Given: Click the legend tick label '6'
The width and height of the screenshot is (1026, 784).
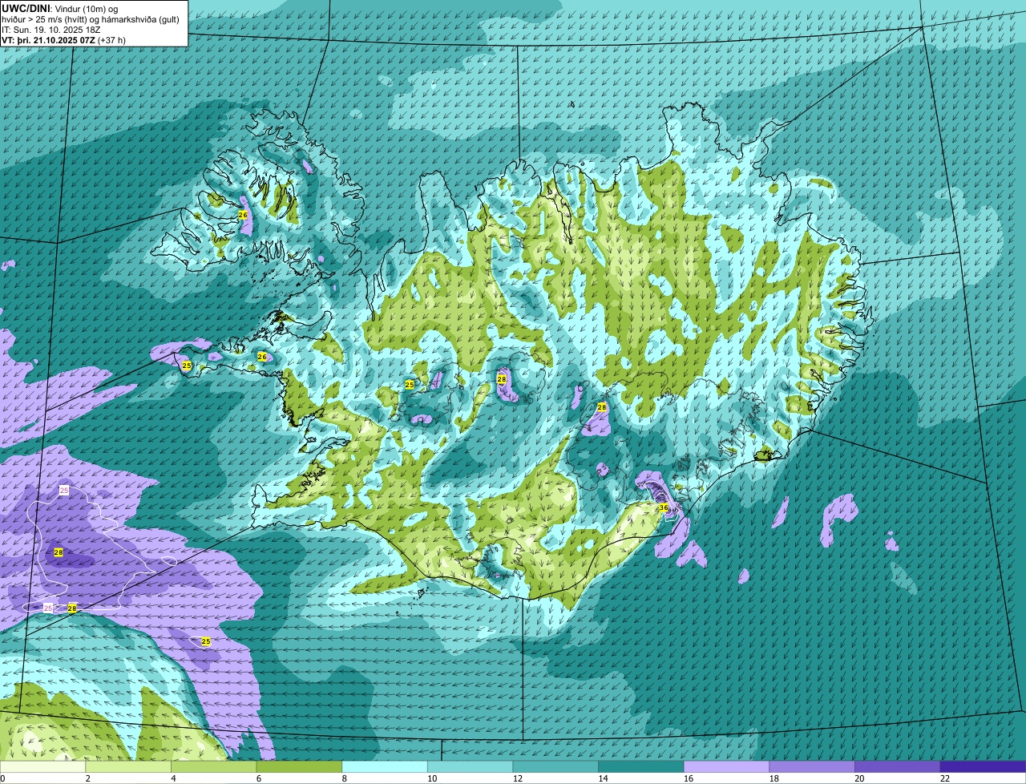Looking at the screenshot, I should click(x=258, y=778).
